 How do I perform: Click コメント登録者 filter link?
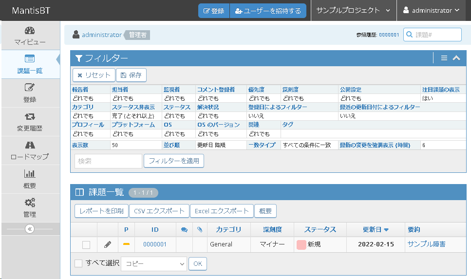216,90
